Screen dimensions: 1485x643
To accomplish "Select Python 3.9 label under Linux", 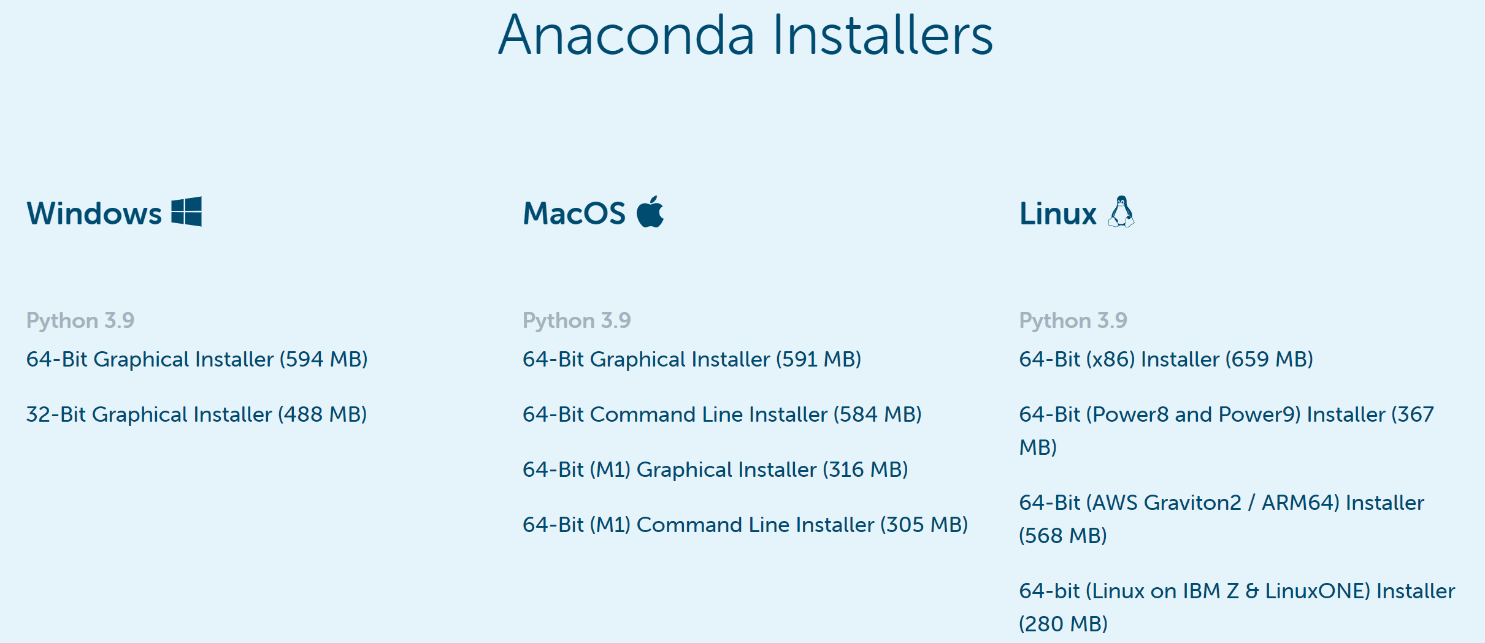I will pos(1072,319).
